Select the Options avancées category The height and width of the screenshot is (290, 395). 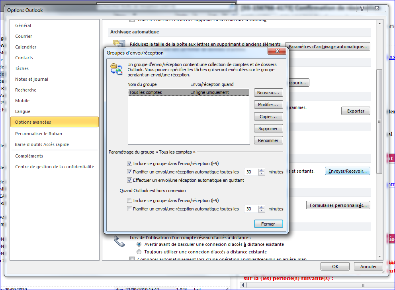click(55, 122)
